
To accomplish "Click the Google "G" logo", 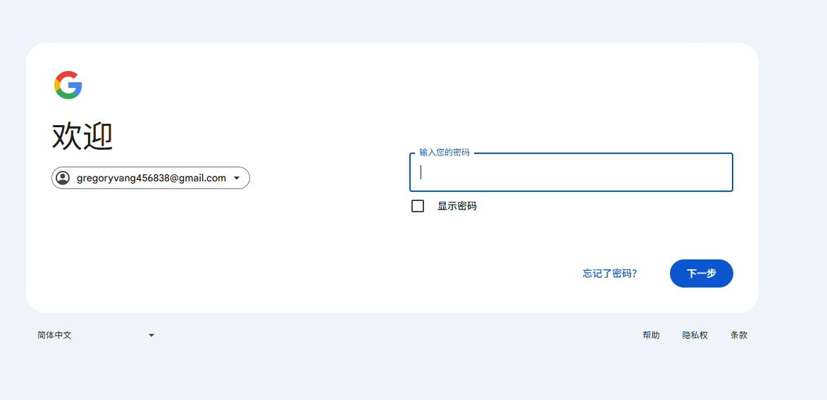I will click(68, 85).
